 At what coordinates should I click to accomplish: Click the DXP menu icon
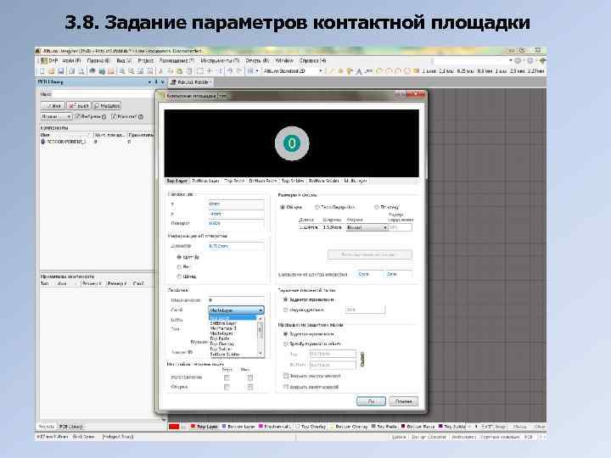pos(44,61)
